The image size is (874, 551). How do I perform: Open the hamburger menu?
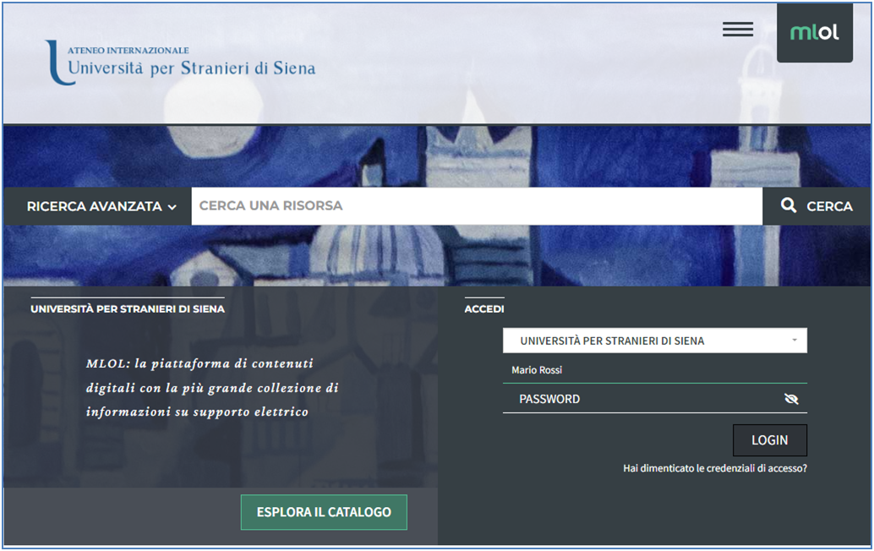pos(737,30)
